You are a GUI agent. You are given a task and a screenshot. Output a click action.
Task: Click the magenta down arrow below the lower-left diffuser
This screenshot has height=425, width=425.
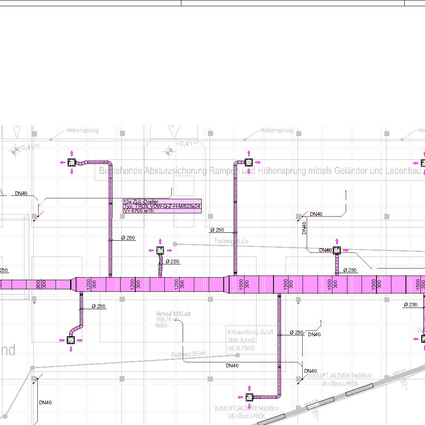[x=71, y=349]
